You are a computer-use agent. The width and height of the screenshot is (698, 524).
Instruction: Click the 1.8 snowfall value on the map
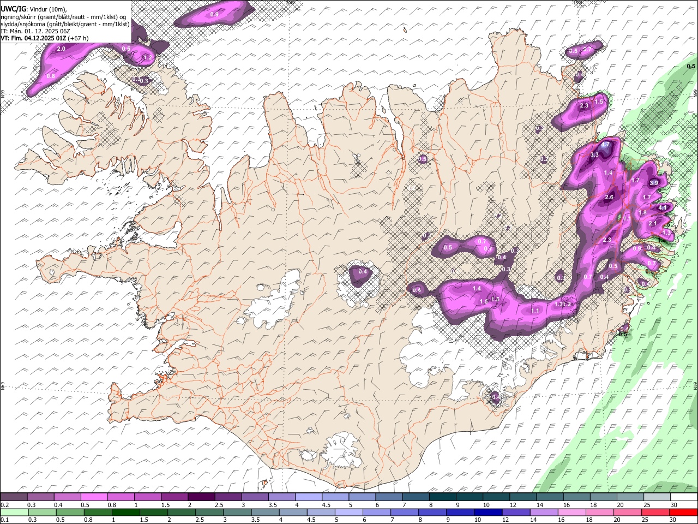(642, 213)
